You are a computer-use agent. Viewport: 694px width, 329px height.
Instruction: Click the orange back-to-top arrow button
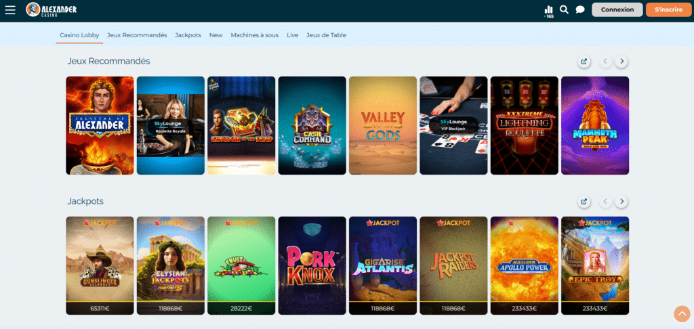[x=682, y=313]
